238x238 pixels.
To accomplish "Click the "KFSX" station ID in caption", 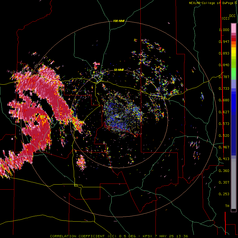I will [x=148, y=236].
